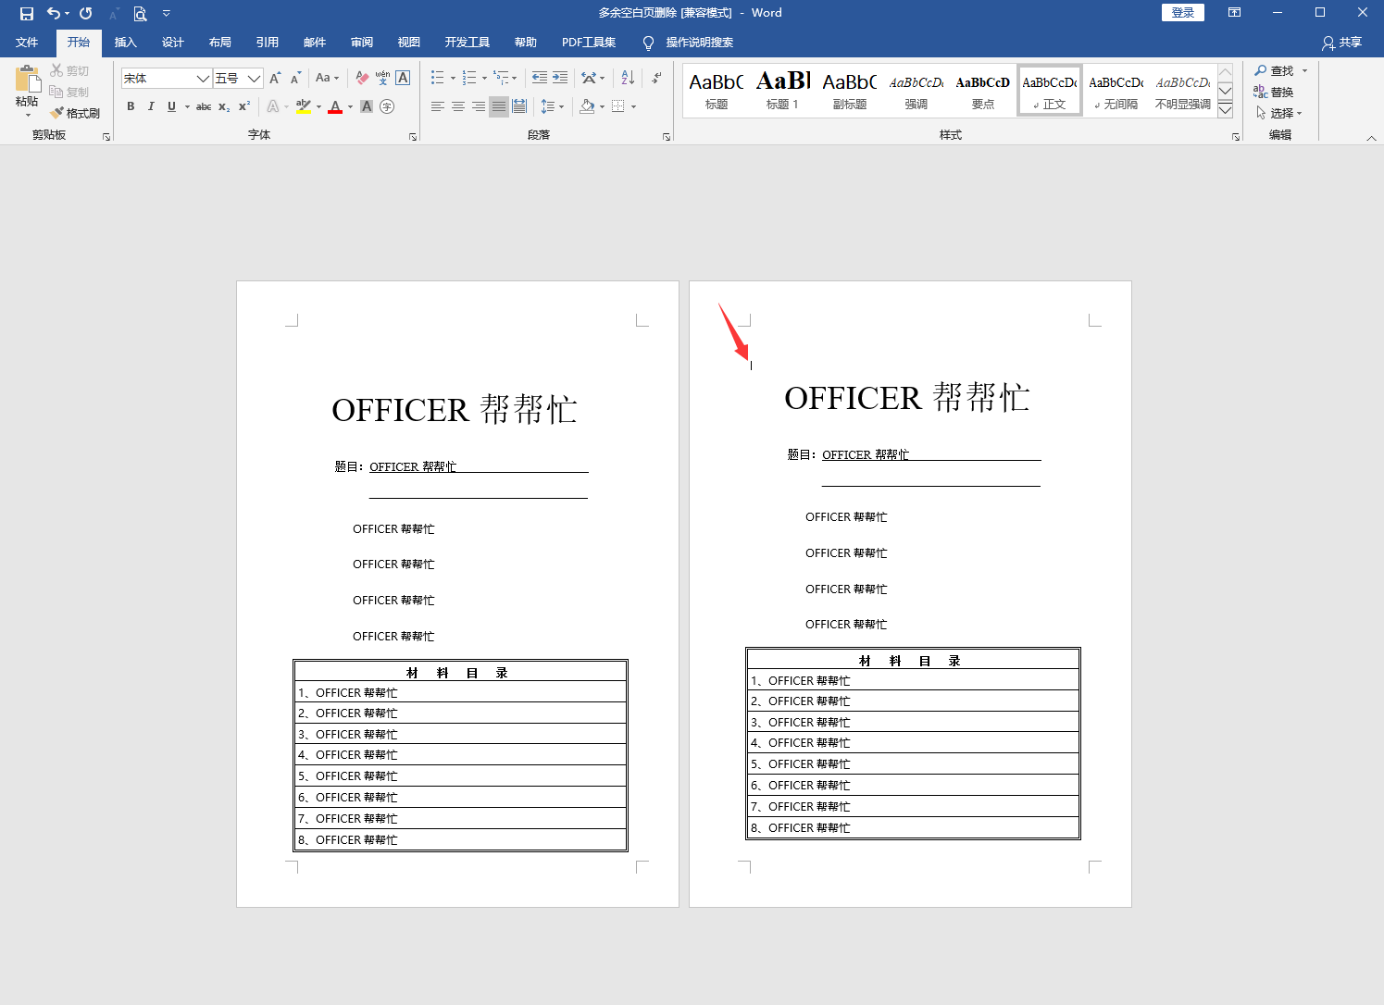Expand the numbering list dropdown arrow
This screenshot has height=1005, width=1384.
click(484, 78)
